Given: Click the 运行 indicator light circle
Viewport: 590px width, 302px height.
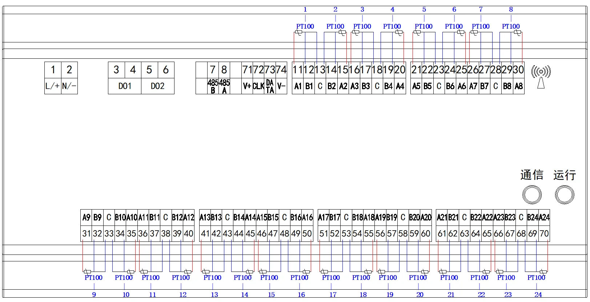Looking at the screenshot, I should point(565,195).
